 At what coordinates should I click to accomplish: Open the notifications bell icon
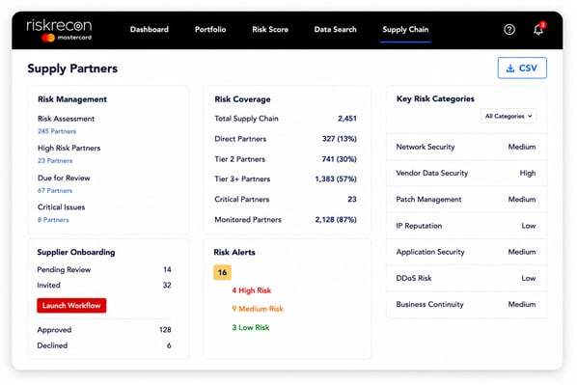pos(539,29)
